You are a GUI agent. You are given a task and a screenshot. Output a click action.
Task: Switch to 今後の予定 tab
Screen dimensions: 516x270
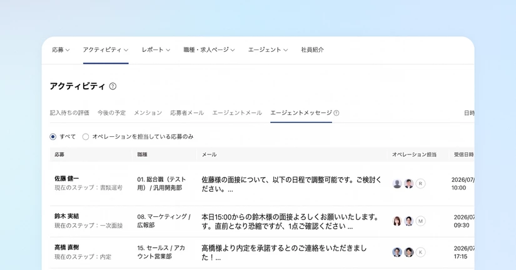coord(111,112)
